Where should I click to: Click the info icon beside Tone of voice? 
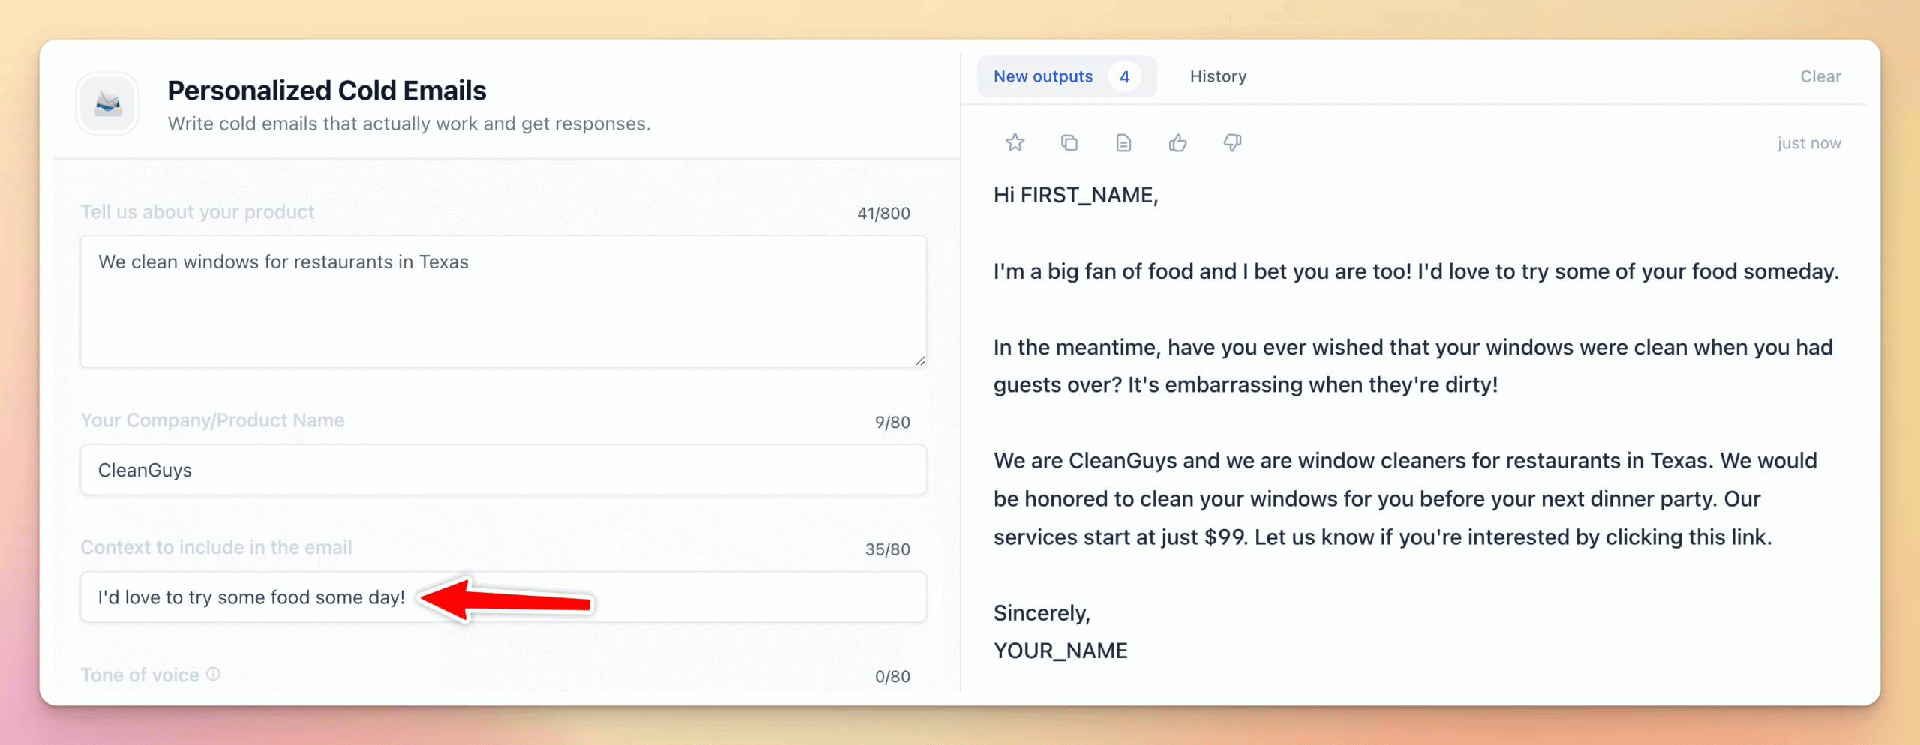[214, 674]
